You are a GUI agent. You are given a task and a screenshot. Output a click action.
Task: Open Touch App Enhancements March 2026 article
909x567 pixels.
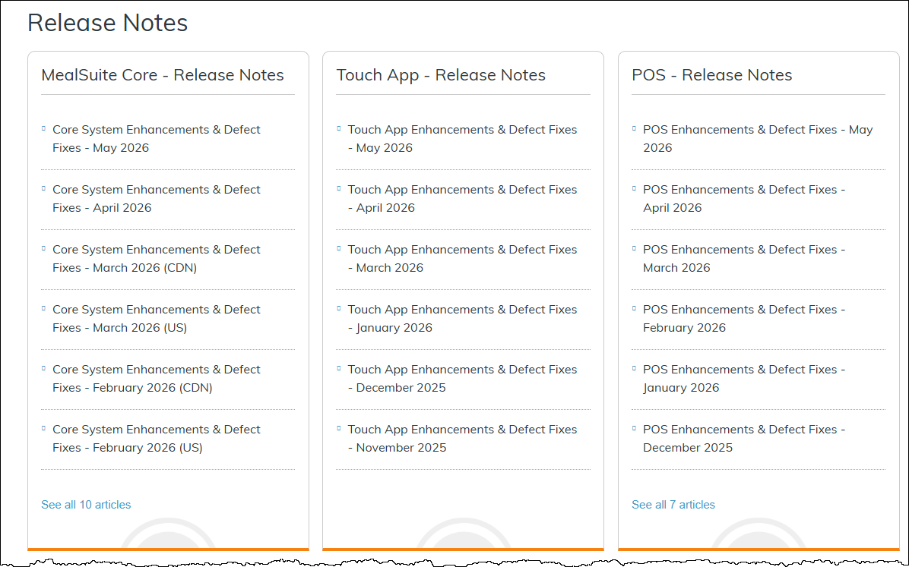463,258
